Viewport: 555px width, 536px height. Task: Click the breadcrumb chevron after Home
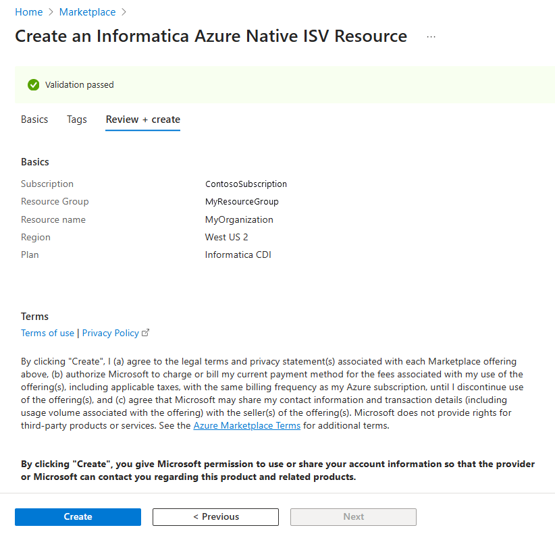coord(49,11)
